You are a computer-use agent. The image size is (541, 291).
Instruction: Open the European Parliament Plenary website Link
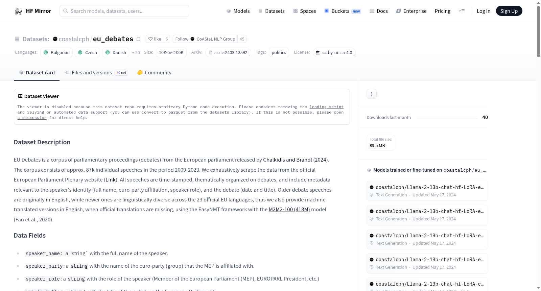(x=111, y=180)
